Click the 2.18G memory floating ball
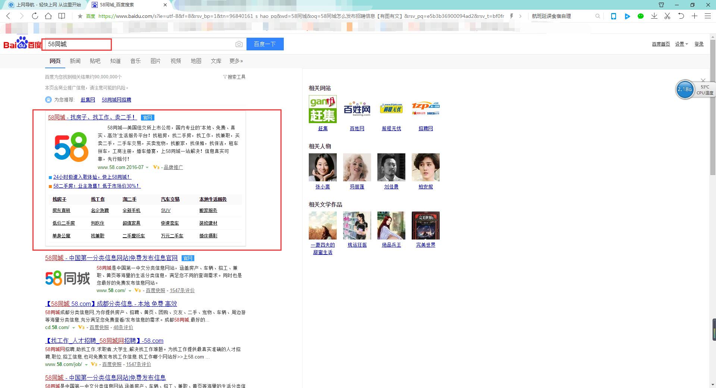716x388 pixels. point(685,90)
